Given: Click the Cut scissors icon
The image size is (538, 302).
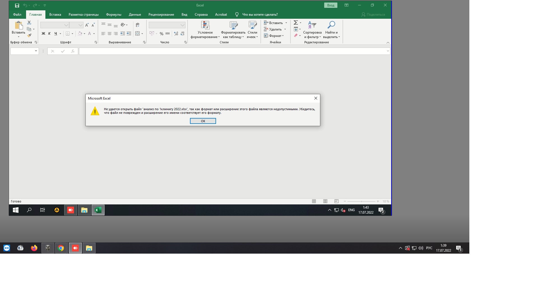Looking at the screenshot, I should (29, 23).
